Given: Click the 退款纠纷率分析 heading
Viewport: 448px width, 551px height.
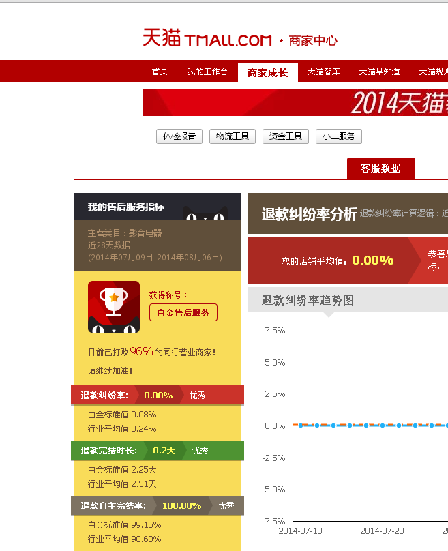Looking at the screenshot, I should pyautogui.click(x=309, y=214).
